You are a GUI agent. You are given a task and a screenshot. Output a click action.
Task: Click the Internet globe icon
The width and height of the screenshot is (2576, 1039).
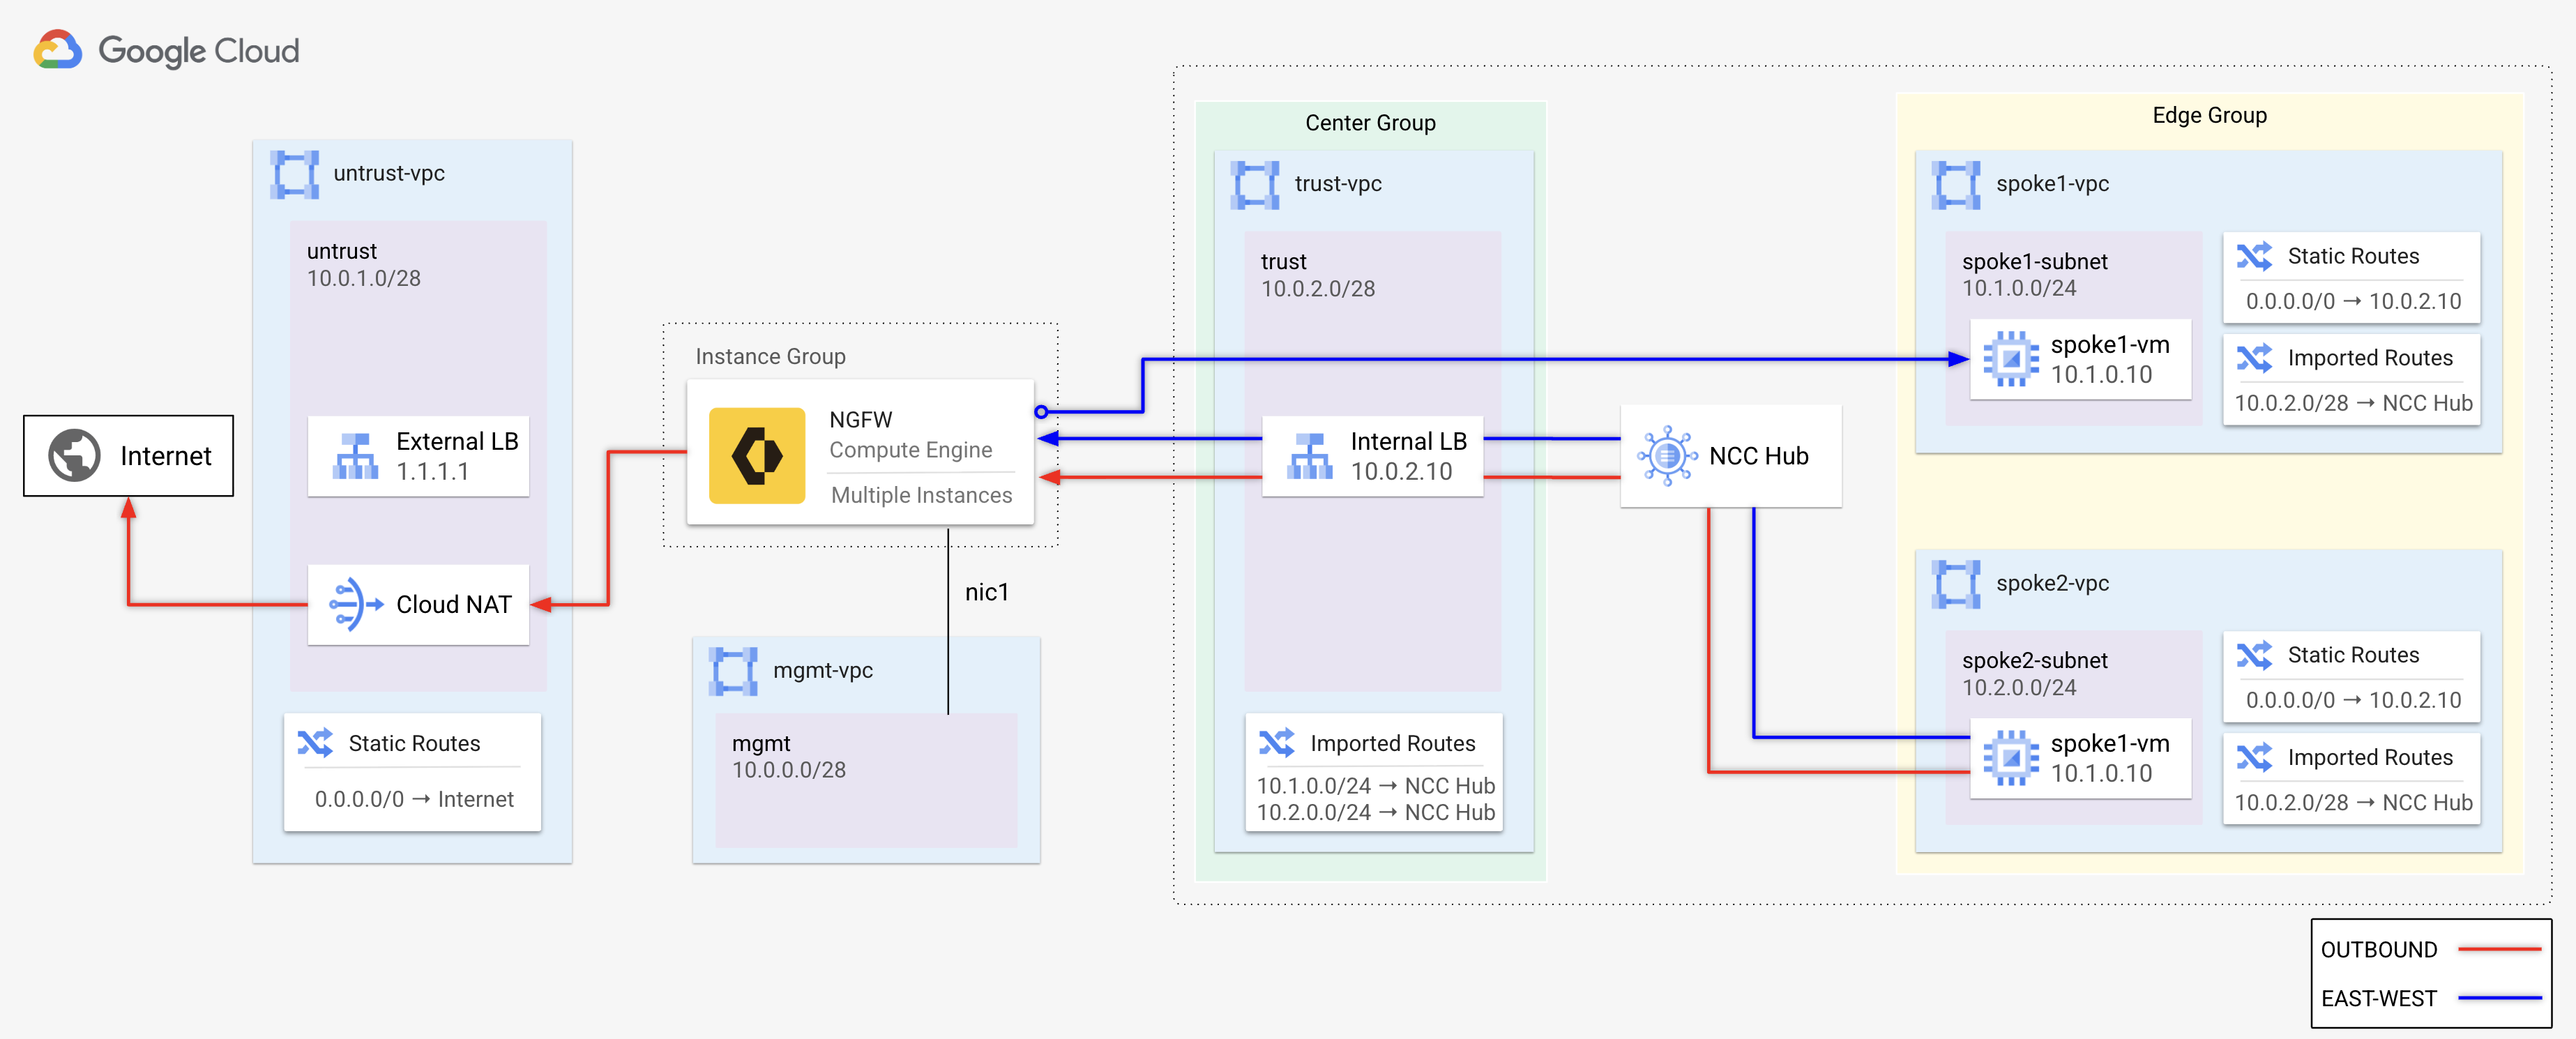[74, 456]
